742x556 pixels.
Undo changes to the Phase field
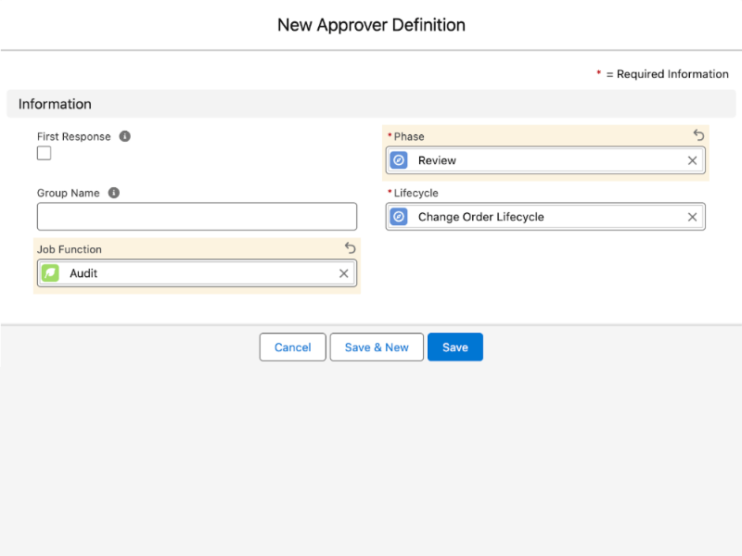tap(698, 135)
